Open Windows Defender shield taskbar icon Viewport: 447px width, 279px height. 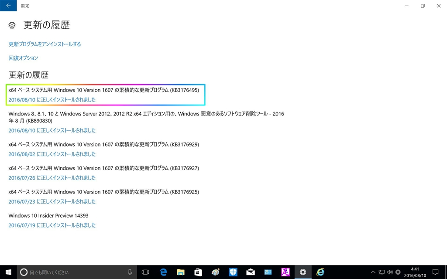click(x=233, y=272)
